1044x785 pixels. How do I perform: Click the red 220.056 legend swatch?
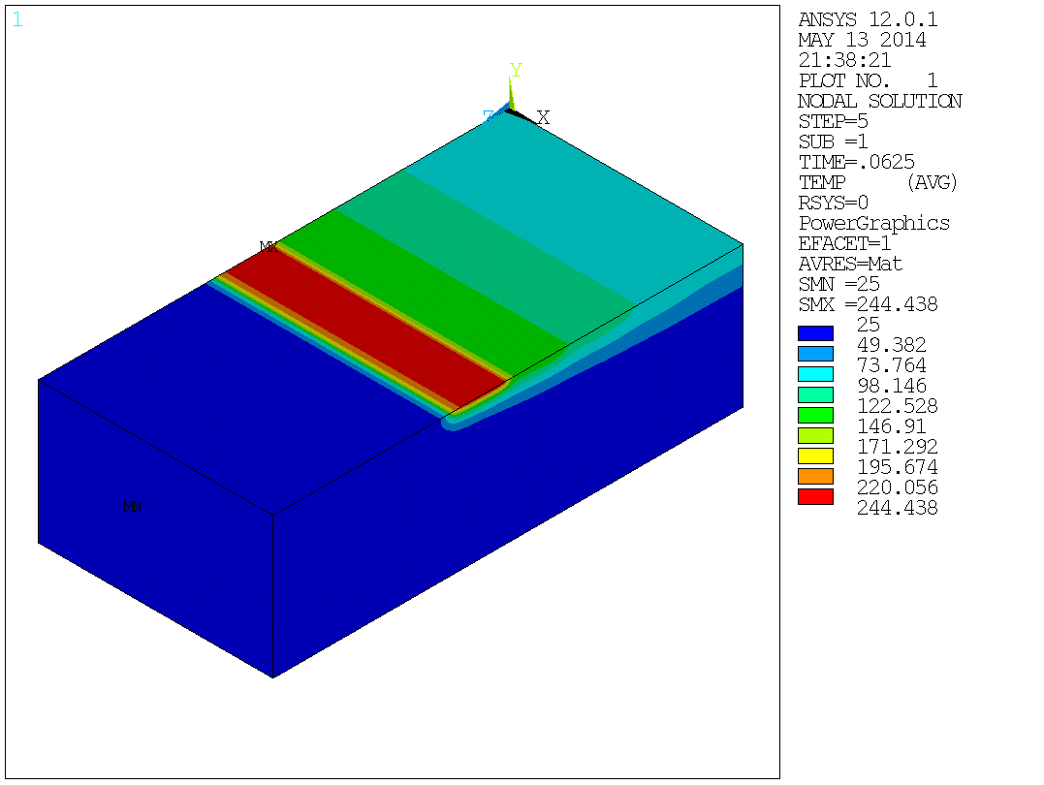click(815, 497)
